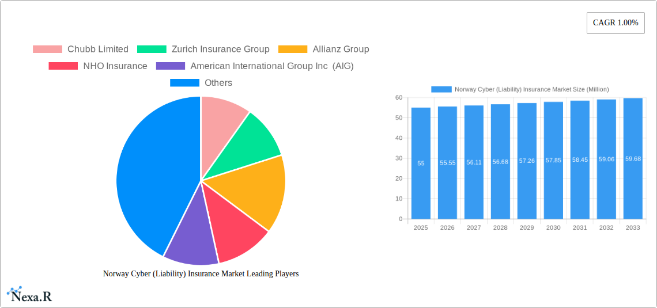Click the 30 y-axis label

[398, 158]
